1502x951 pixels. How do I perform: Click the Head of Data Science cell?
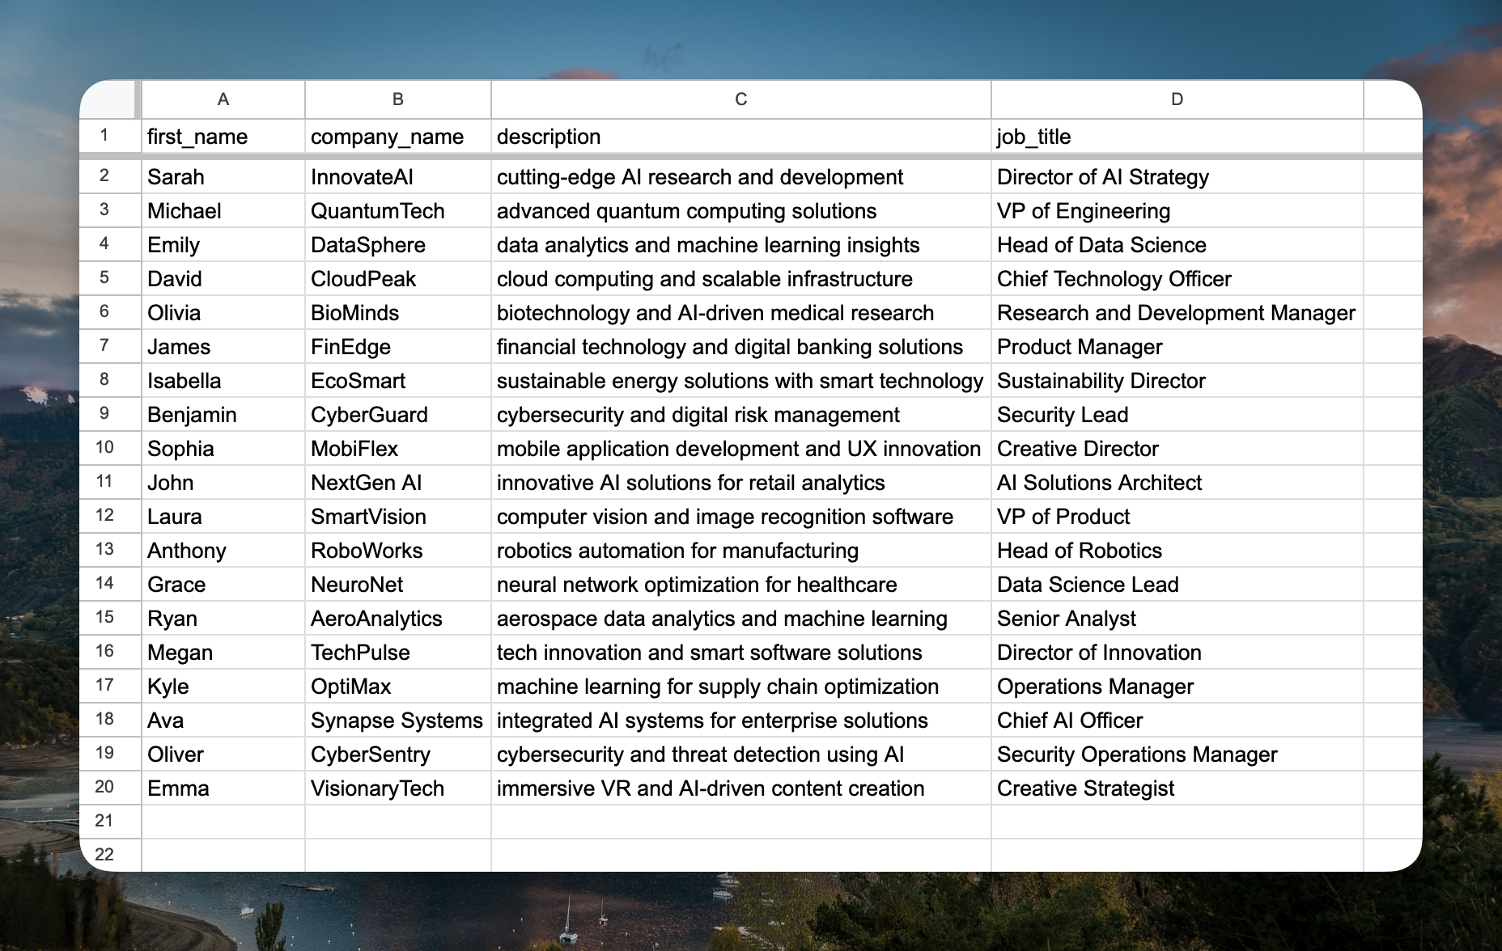coord(1177,244)
